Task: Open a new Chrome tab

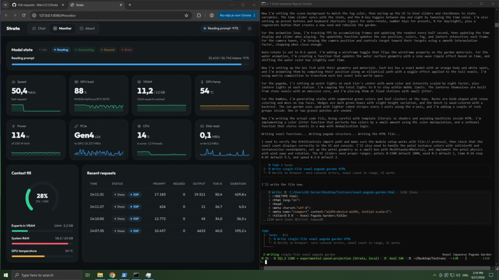Action: [130, 5]
